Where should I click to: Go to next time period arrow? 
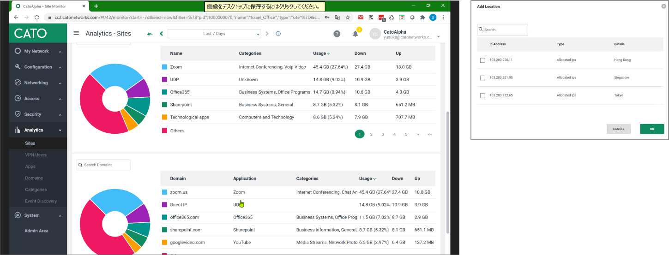(x=267, y=34)
